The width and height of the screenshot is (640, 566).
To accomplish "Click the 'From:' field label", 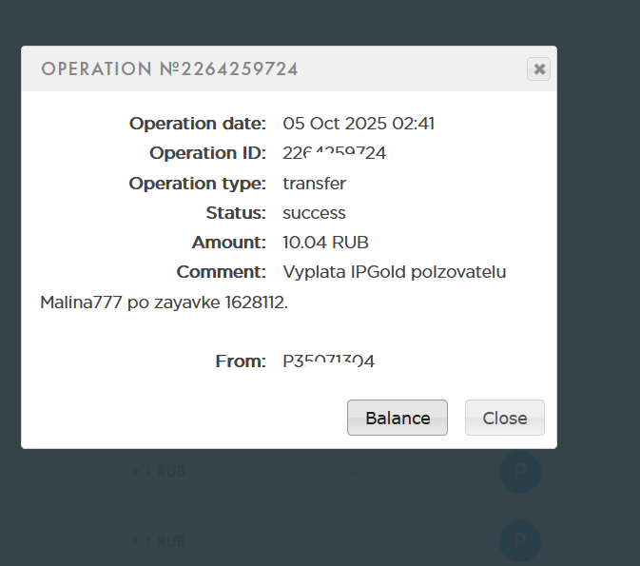I will click(241, 361).
